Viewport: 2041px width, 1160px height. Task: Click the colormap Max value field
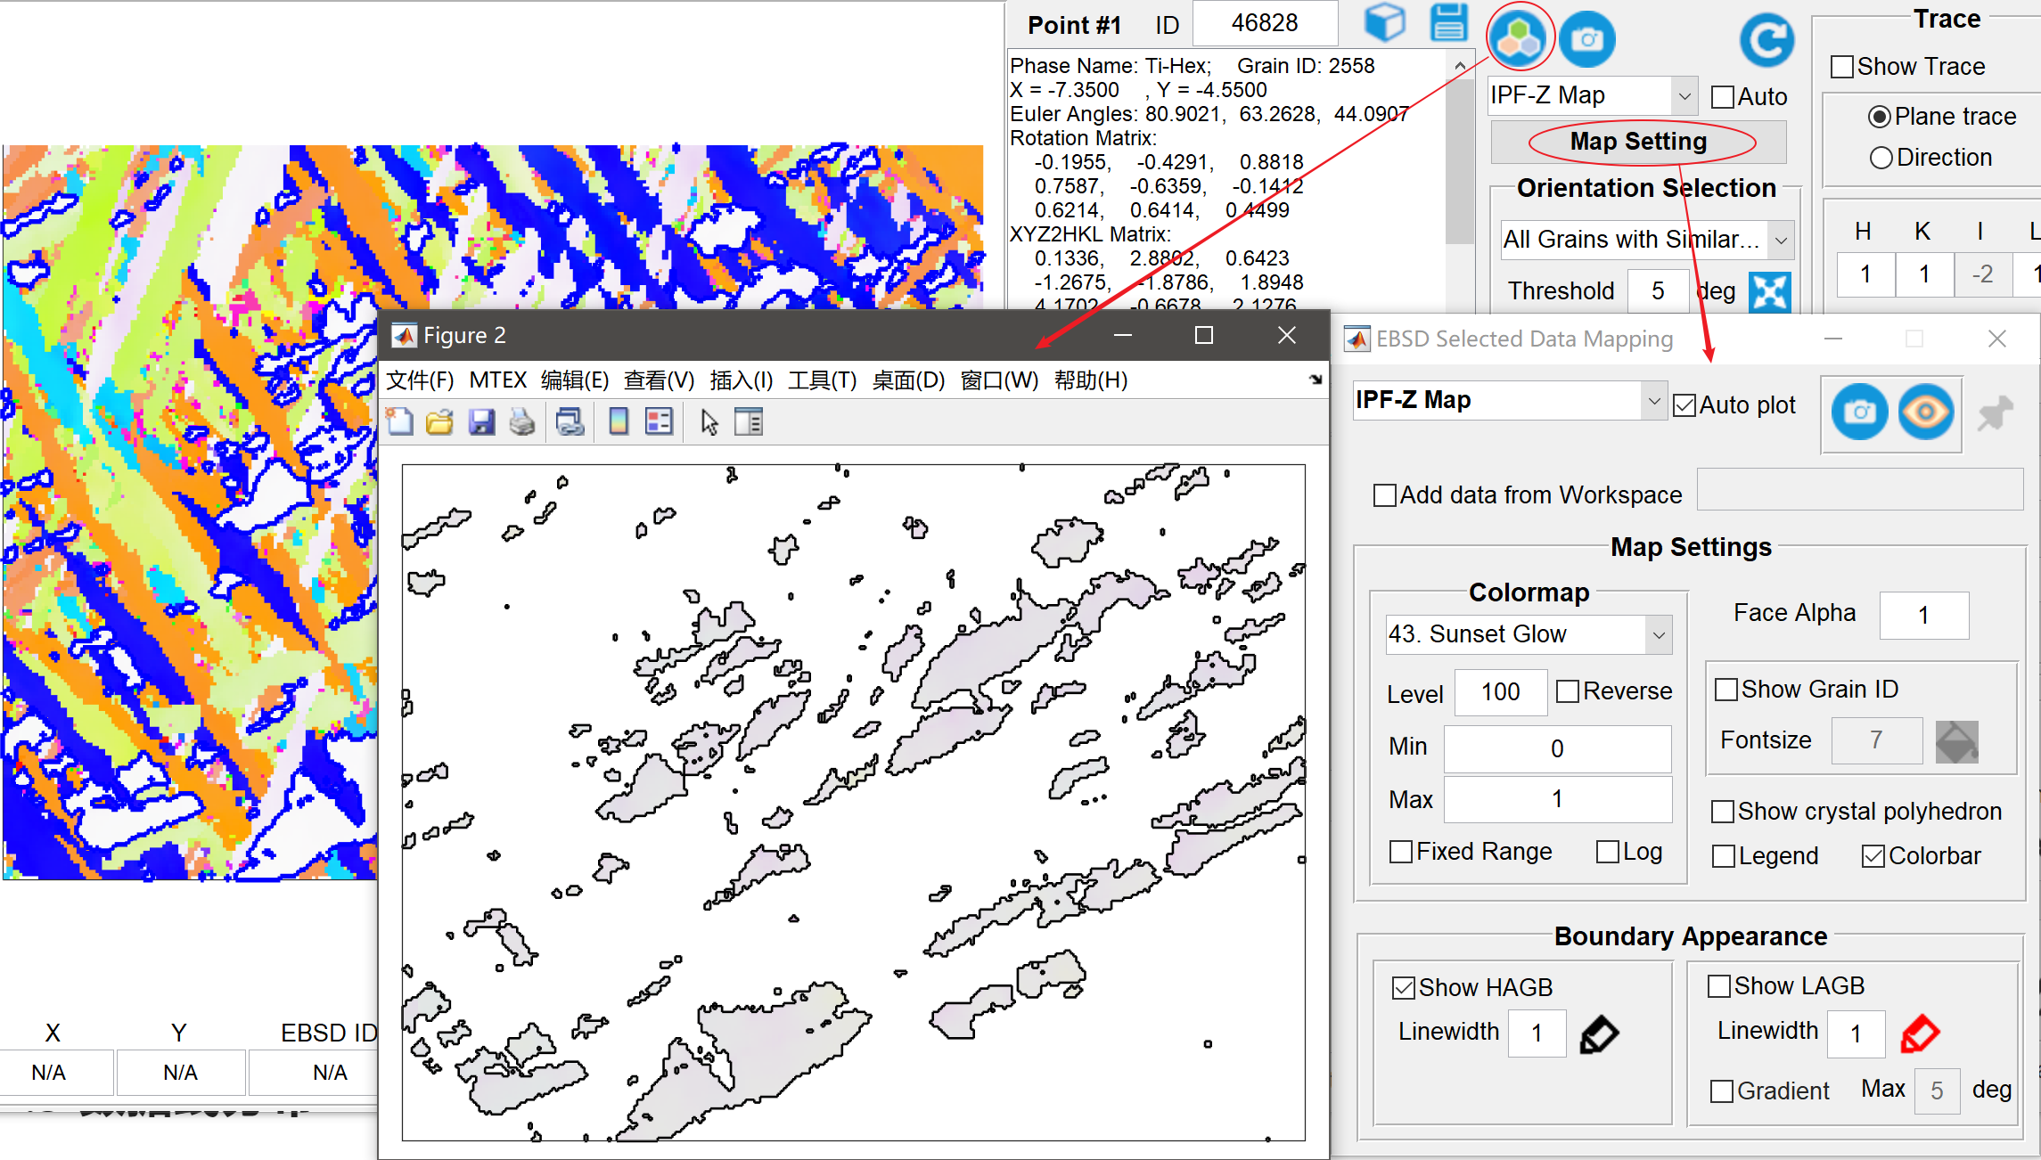pyautogui.click(x=1557, y=799)
